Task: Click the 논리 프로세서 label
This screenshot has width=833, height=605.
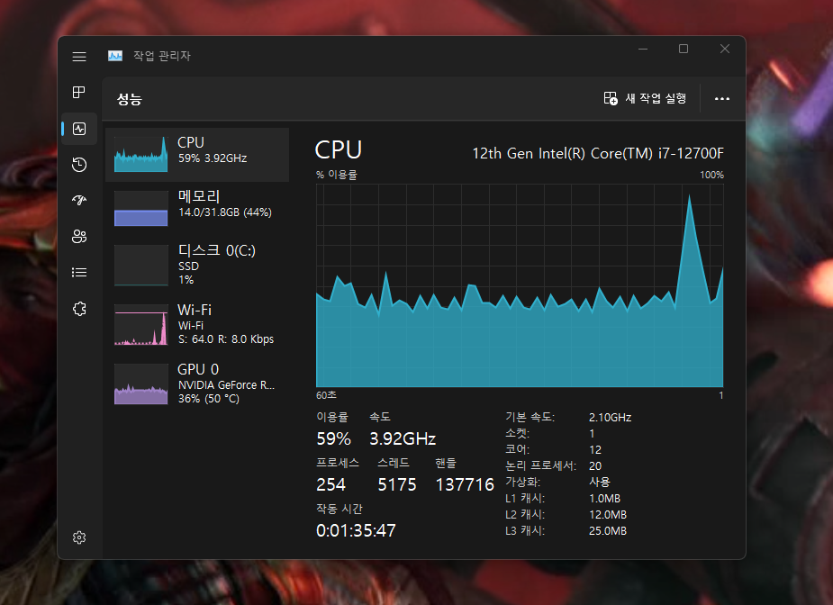Action: pyautogui.click(x=541, y=465)
